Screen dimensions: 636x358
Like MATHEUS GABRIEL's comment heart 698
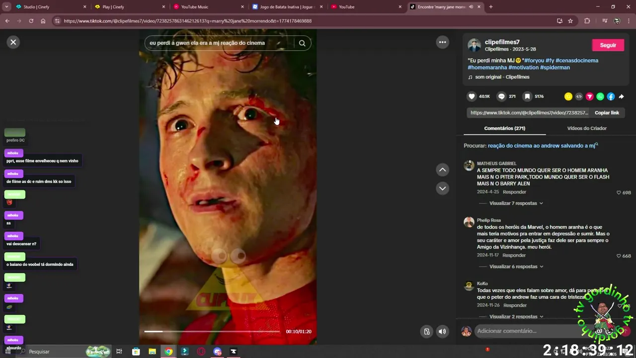619,192
